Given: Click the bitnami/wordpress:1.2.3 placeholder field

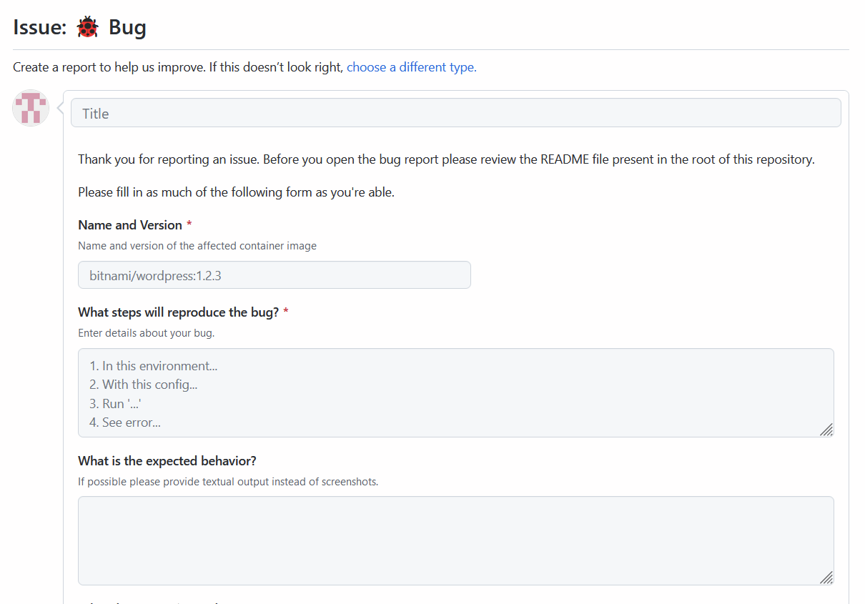Looking at the screenshot, I should pos(274,274).
